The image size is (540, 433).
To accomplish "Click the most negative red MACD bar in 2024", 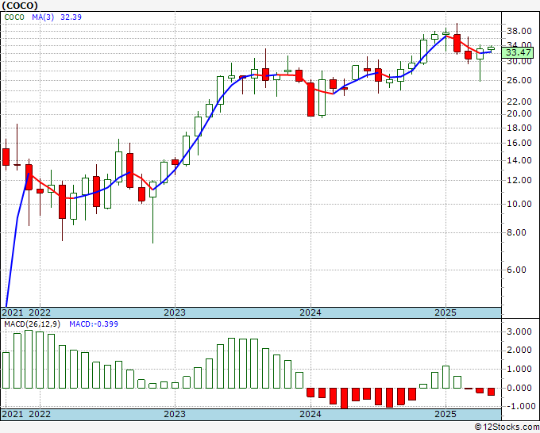I will (x=344, y=398).
